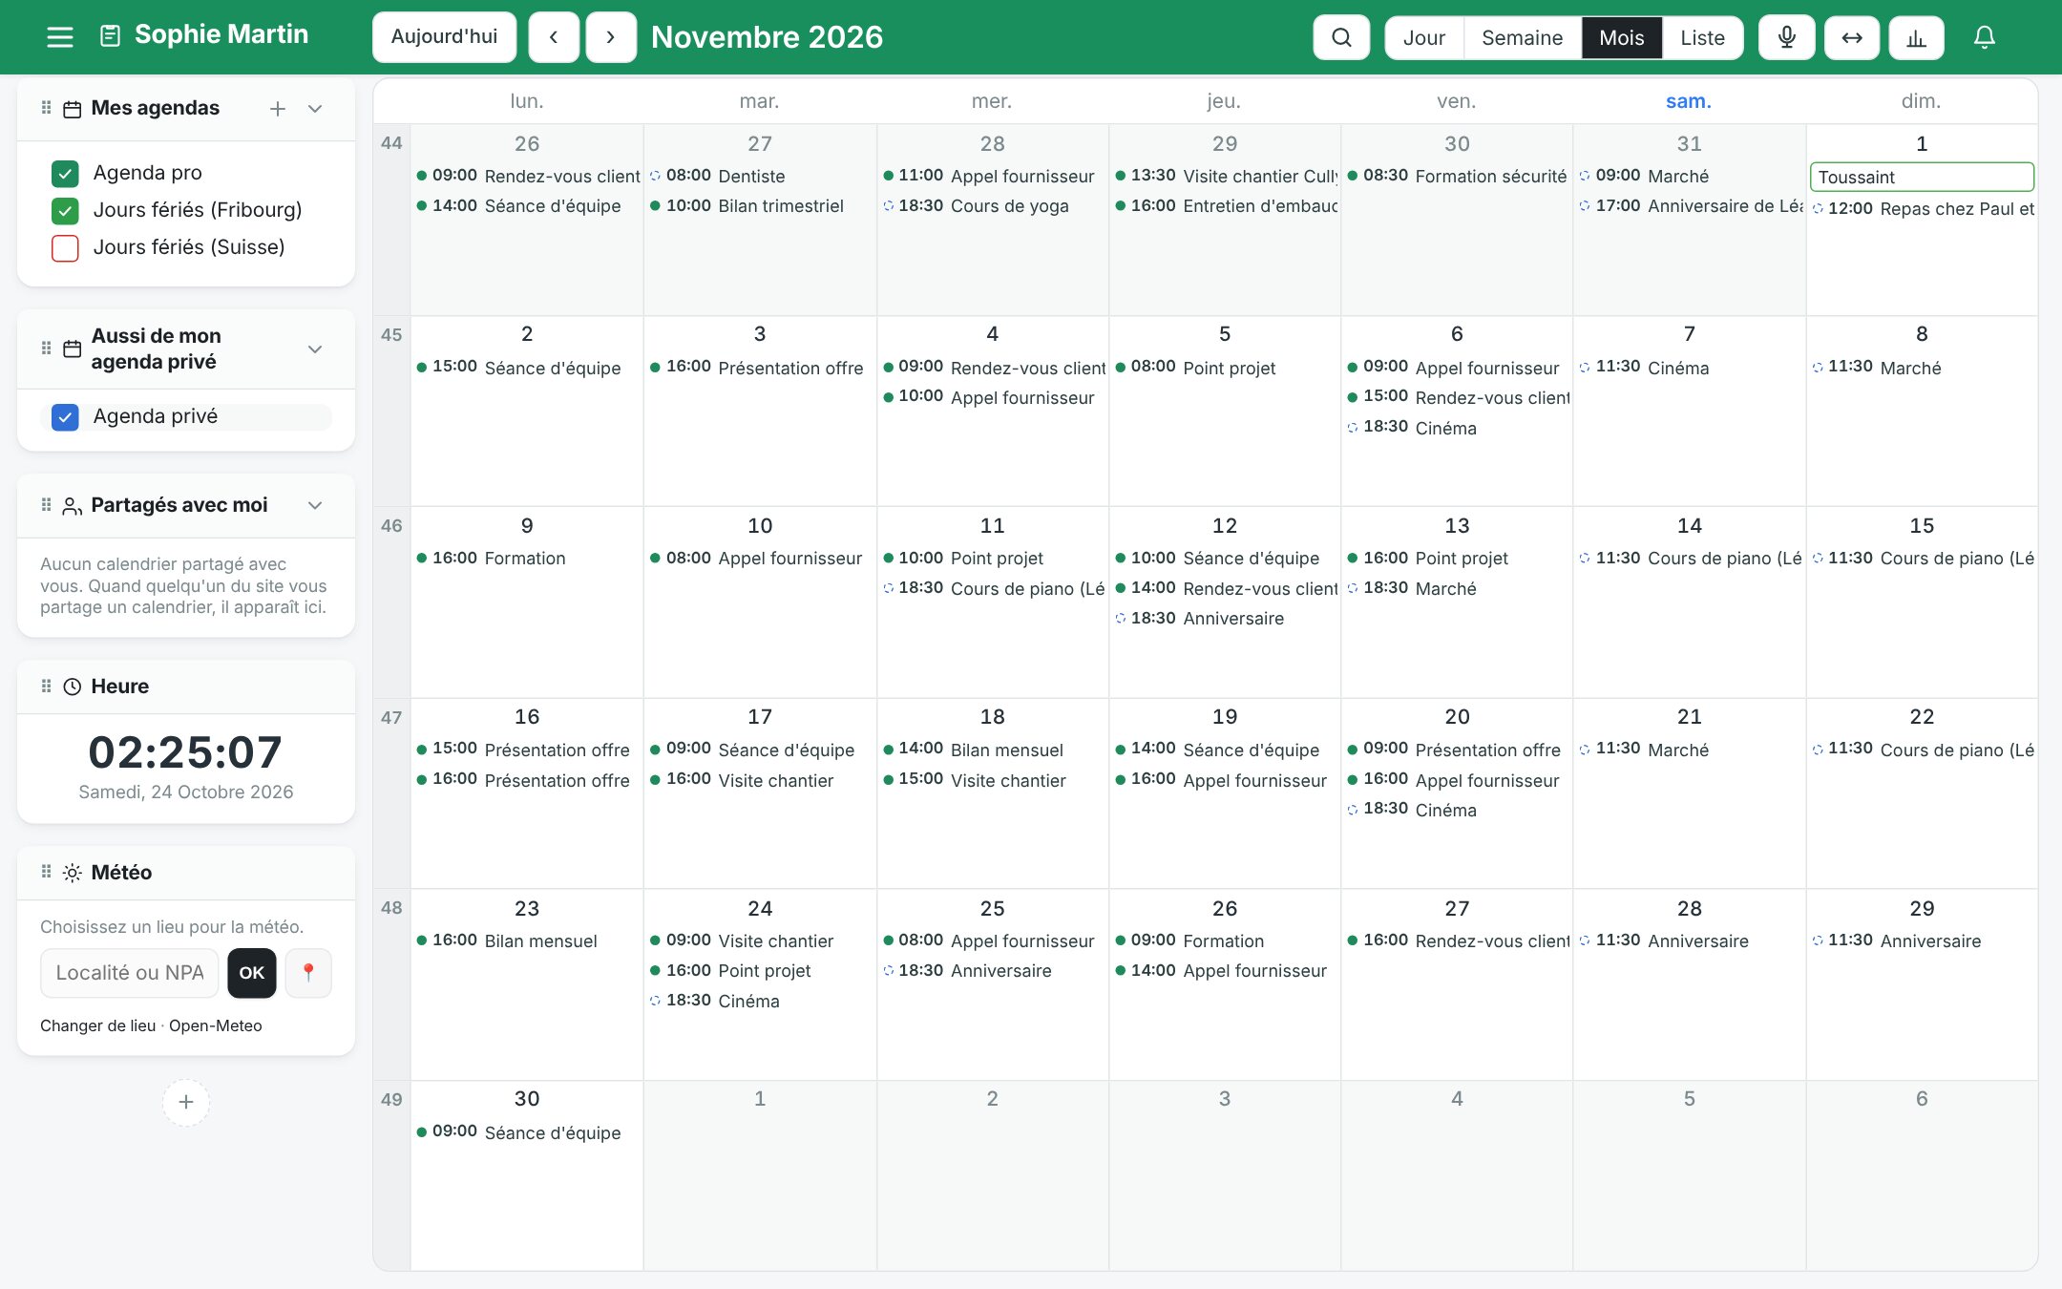This screenshot has width=2062, height=1289.
Task: Activate the microphone voice input icon
Action: coord(1787,37)
